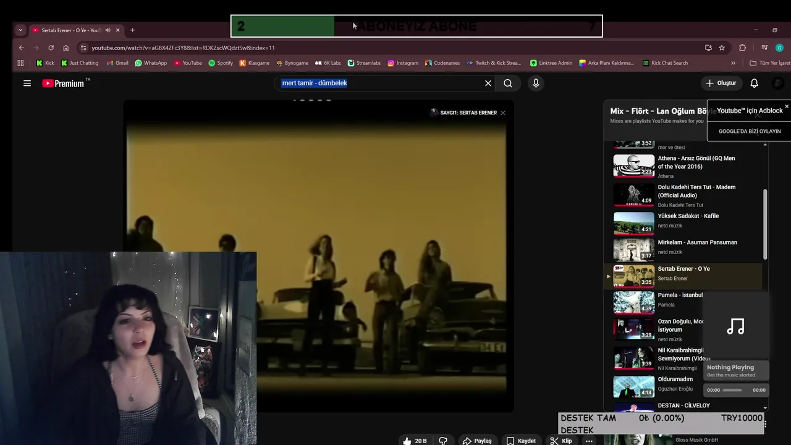Viewport: 791px width, 445px height.
Task: Click the Klip clip button
Action: pyautogui.click(x=561, y=441)
